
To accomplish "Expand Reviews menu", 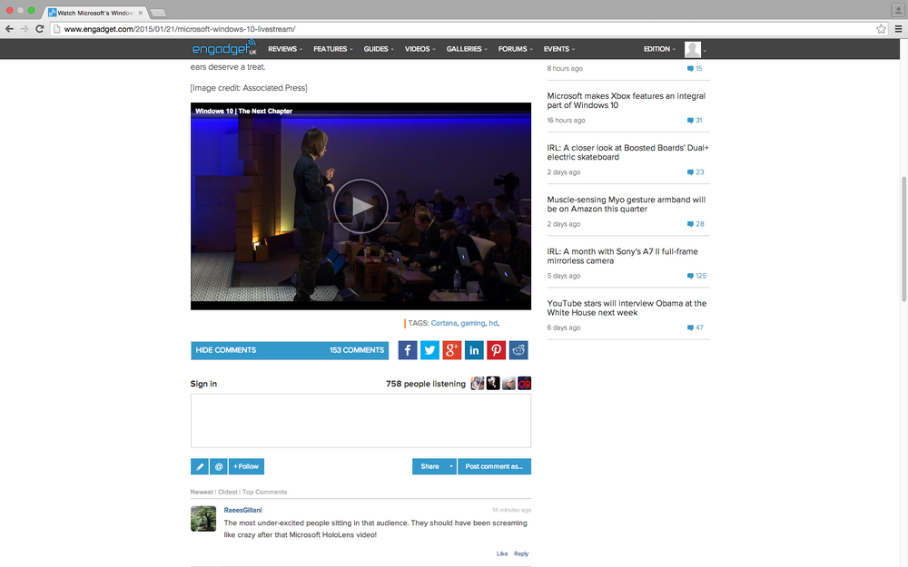I will point(285,49).
